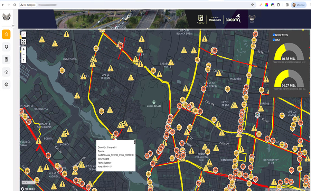
Task: Open the Extensions puzzle menu
Action: click(x=279, y=5)
